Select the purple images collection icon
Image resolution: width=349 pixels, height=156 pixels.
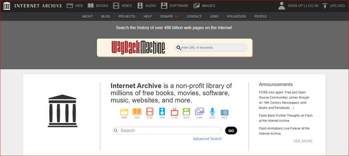coord(199,112)
